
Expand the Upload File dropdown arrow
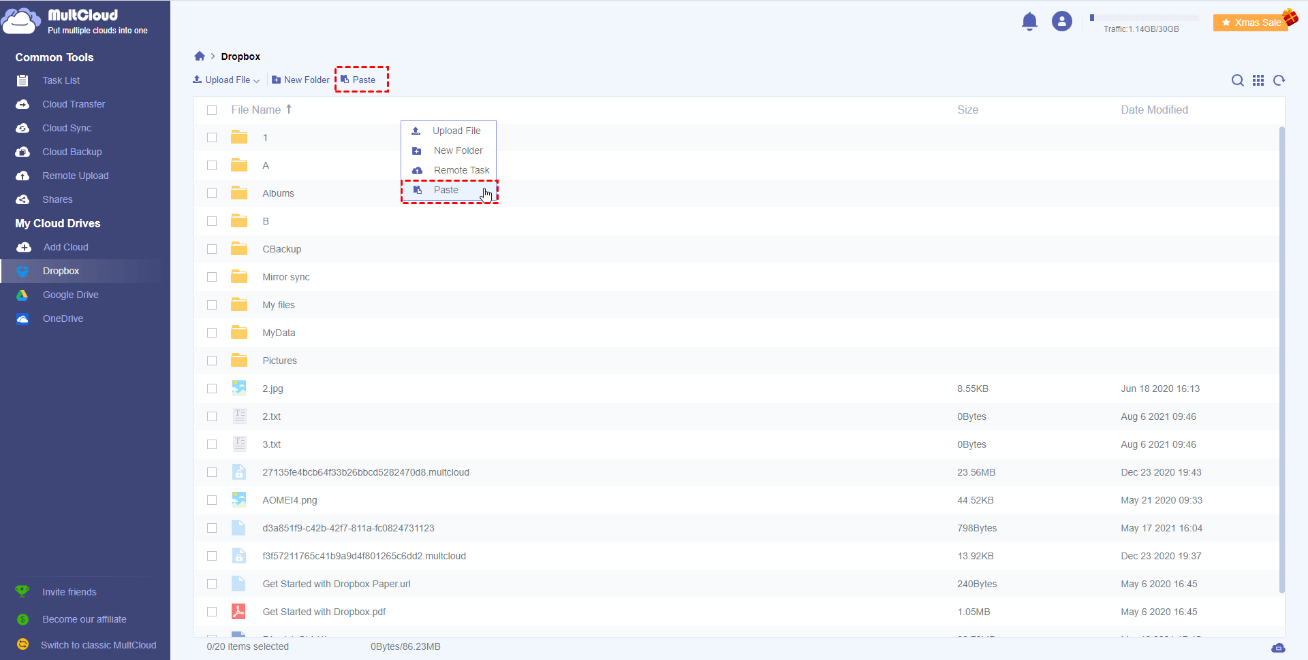coord(256,80)
